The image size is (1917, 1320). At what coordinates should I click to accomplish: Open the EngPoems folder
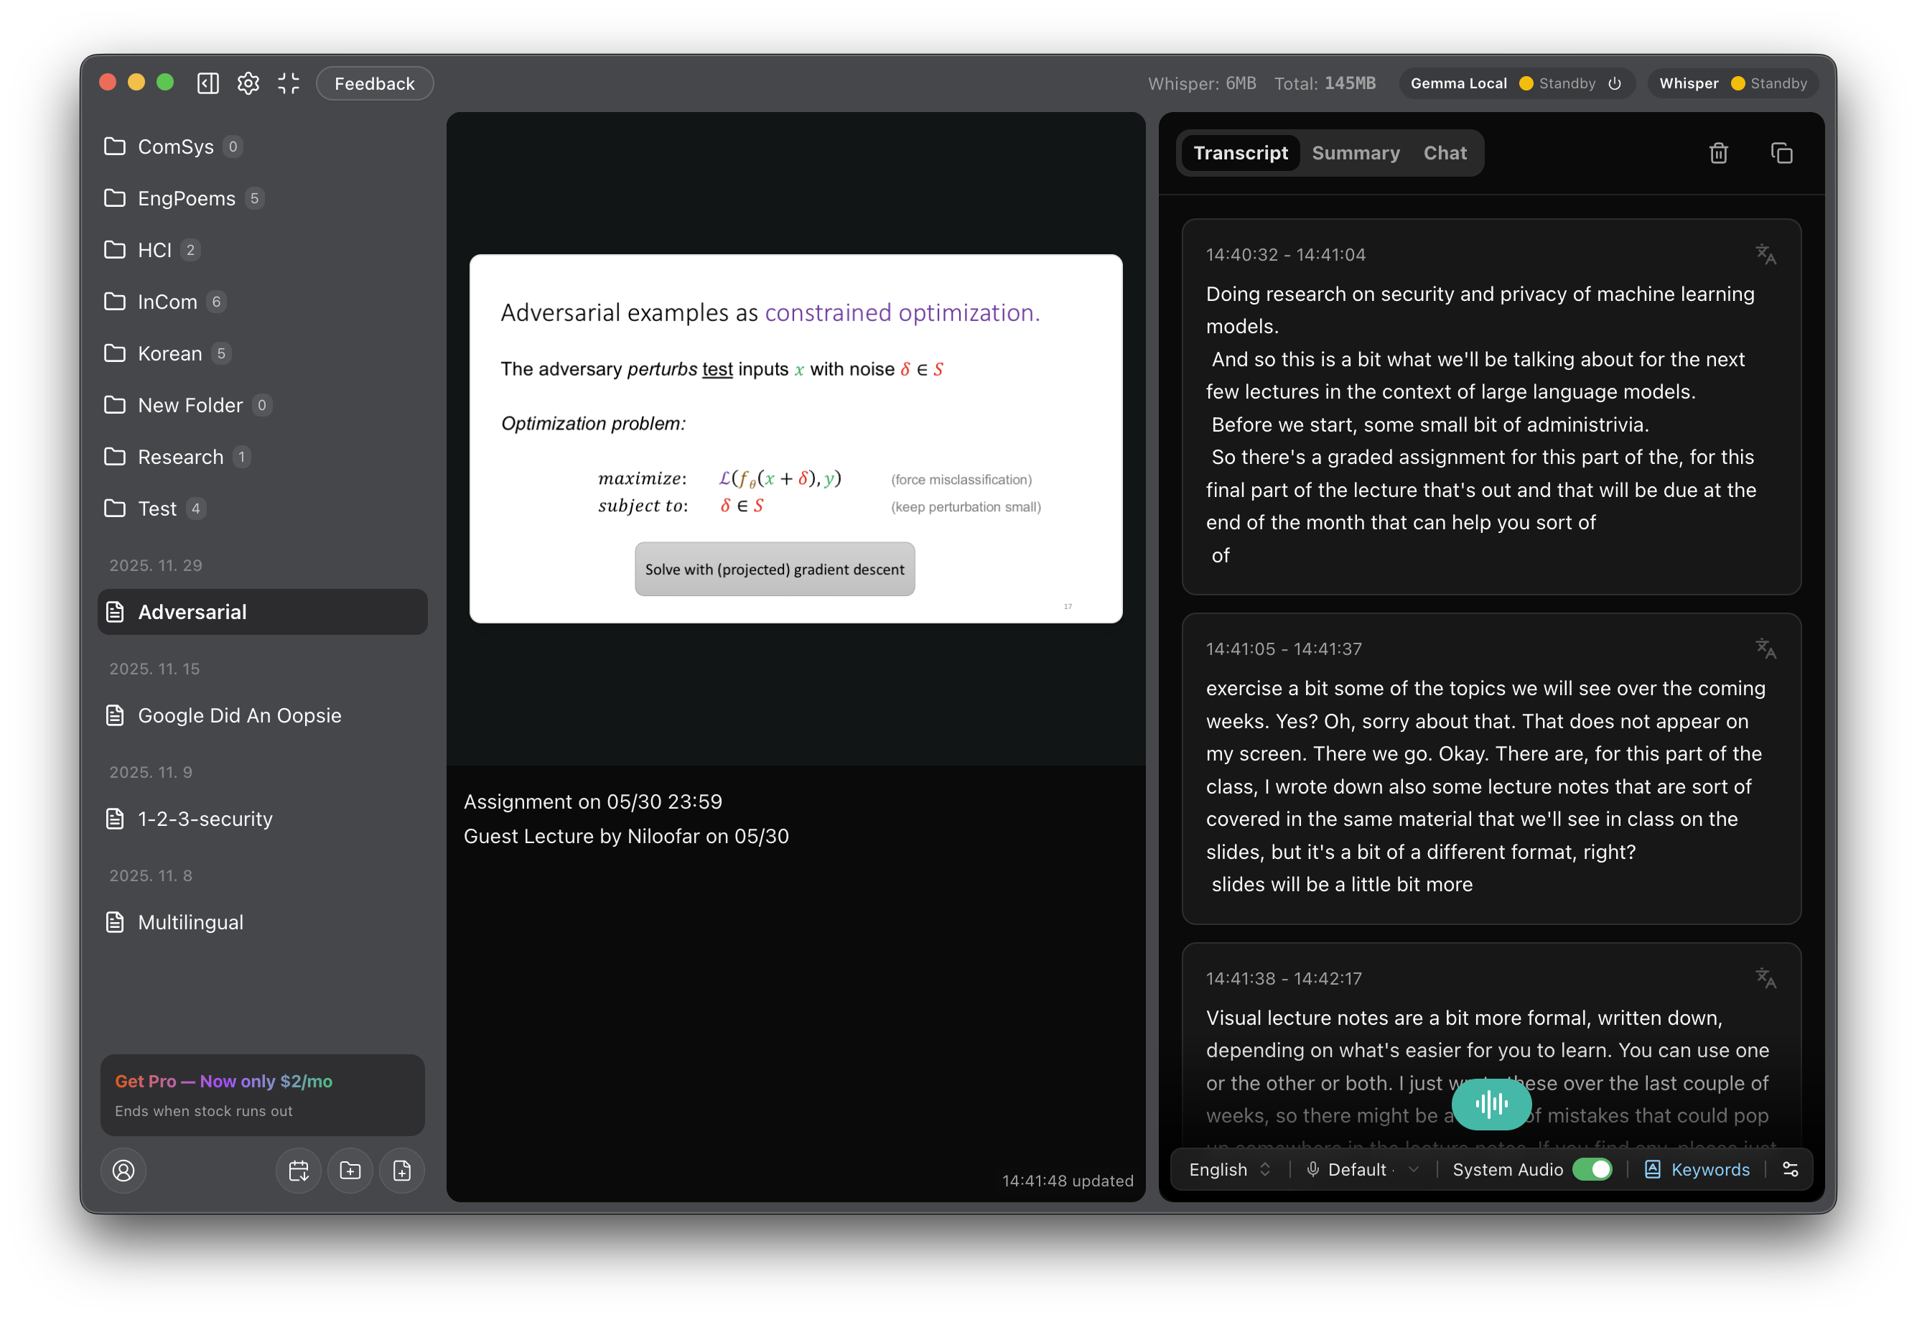(186, 198)
